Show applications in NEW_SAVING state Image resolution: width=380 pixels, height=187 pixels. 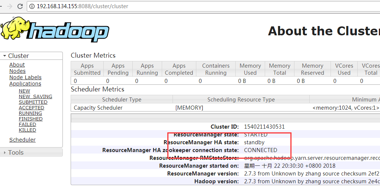click(x=35, y=96)
